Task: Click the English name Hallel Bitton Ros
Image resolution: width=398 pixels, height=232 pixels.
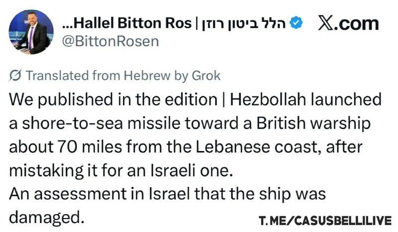Action: tap(134, 24)
